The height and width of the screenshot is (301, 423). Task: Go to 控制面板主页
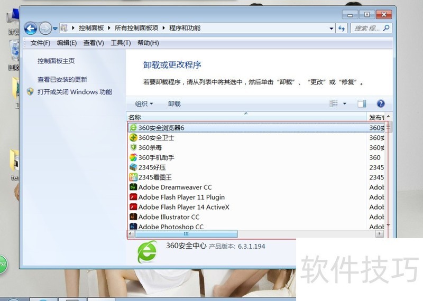pos(56,61)
